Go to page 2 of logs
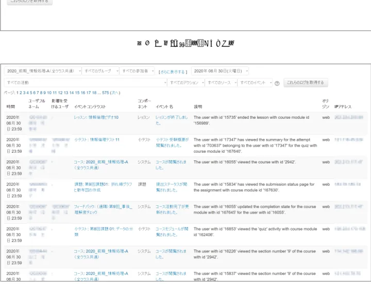The width and height of the screenshot is (371, 284). tap(21, 93)
